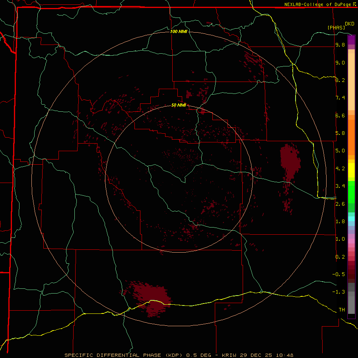Select the 4.2 scale value
Viewport: 358px width, 358px height.
[x=340, y=169]
